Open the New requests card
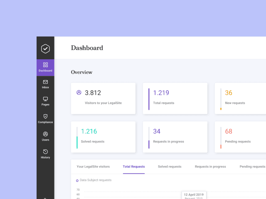The height and width of the screenshot is (199, 266). [x=240, y=98]
